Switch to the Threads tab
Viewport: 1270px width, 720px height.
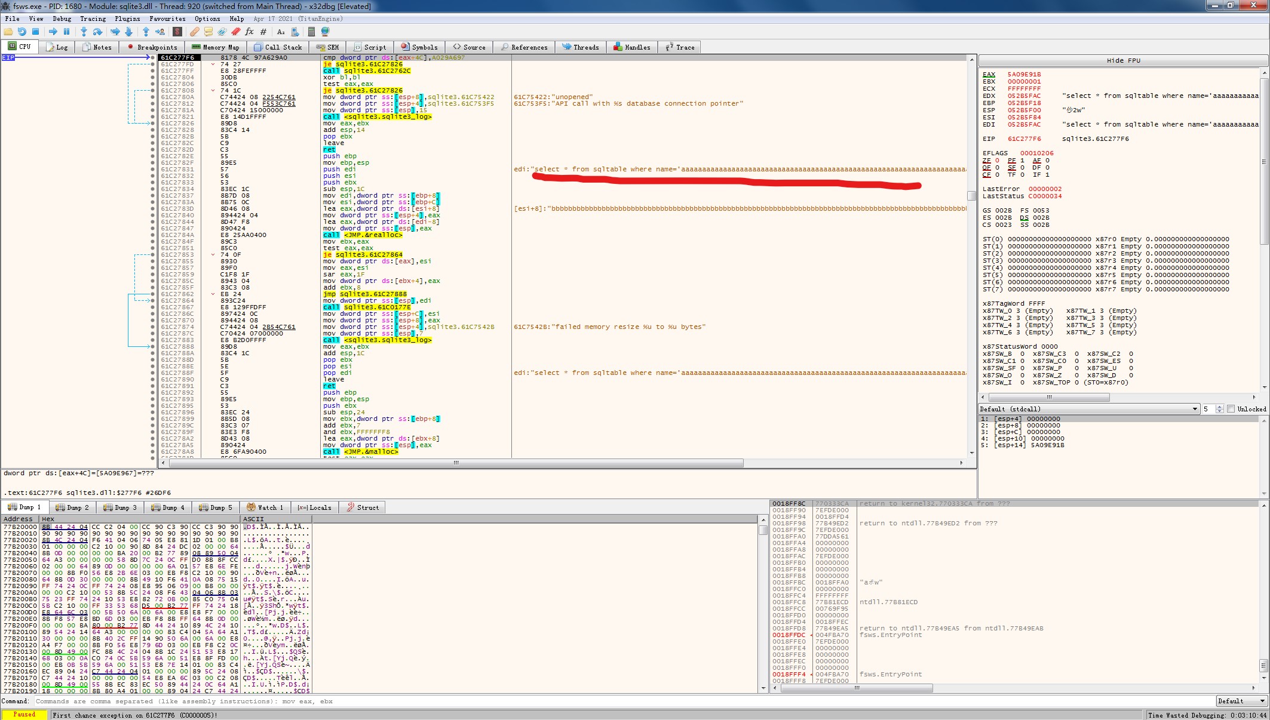click(581, 47)
